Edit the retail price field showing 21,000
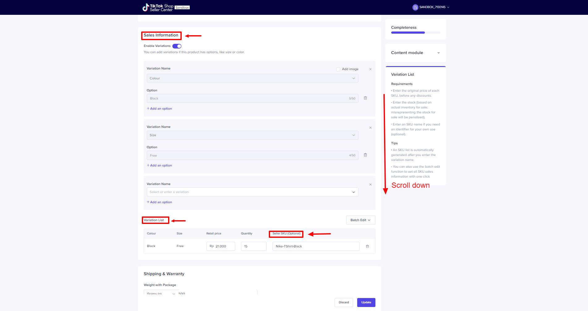588x311 pixels. point(221,246)
